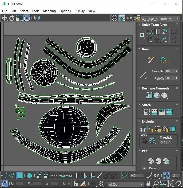Select the Scale tool
183x188 pixels.
[x=19, y=18]
